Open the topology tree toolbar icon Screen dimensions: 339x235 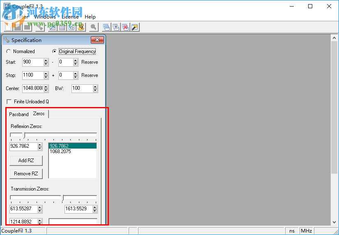coord(71,27)
